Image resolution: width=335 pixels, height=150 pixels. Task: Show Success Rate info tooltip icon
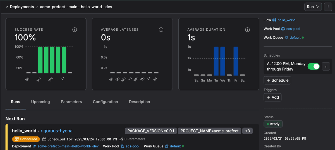tap(75, 30)
